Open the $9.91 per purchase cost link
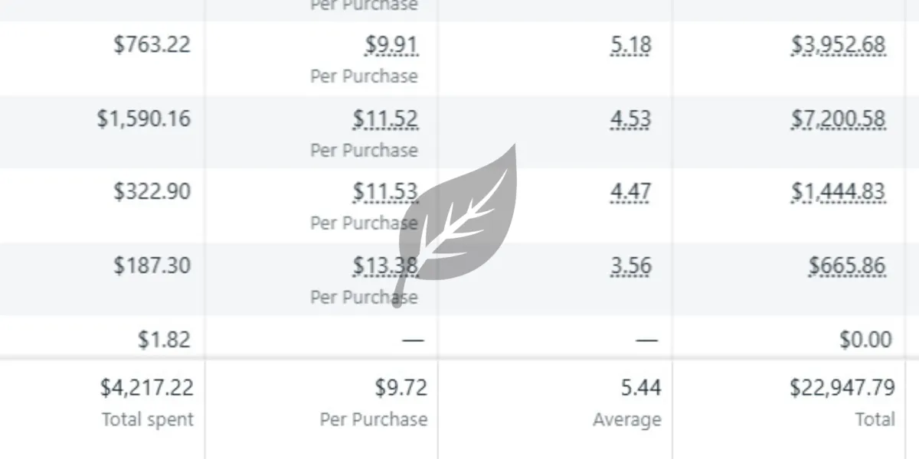919x459 pixels. click(392, 45)
